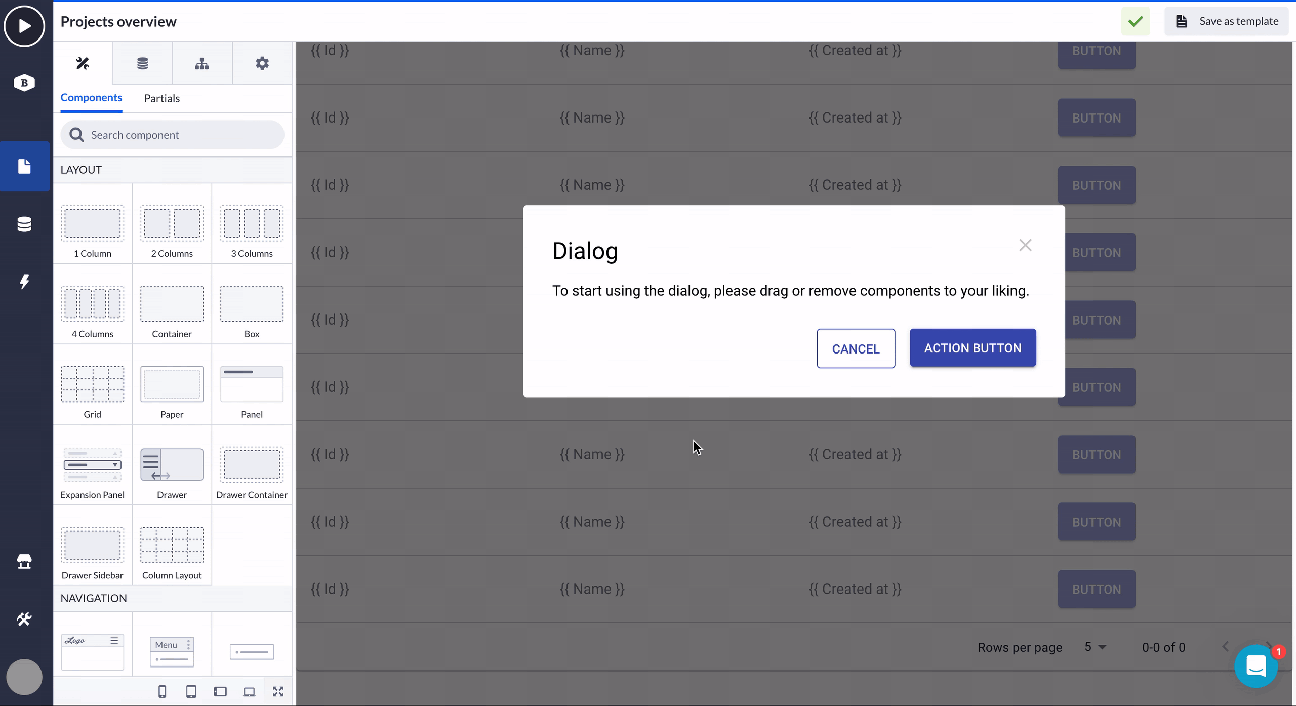Pick the Container component
1296x706 pixels.
point(172,304)
